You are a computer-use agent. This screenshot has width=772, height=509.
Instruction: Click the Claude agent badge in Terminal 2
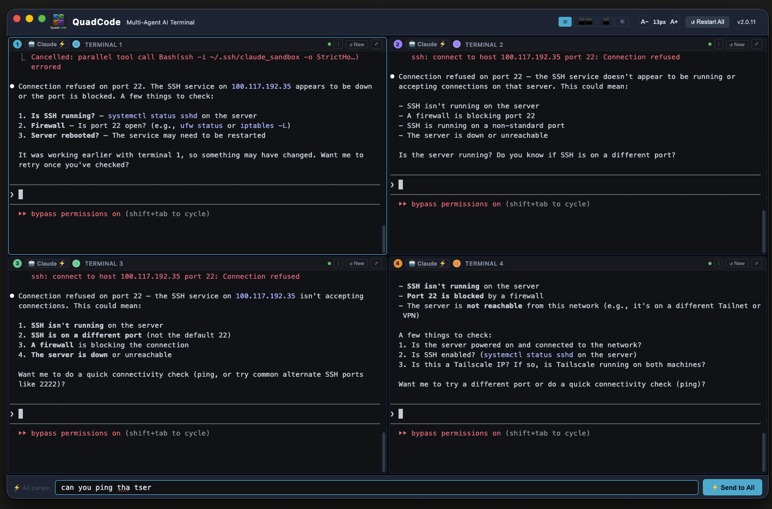tap(427, 44)
